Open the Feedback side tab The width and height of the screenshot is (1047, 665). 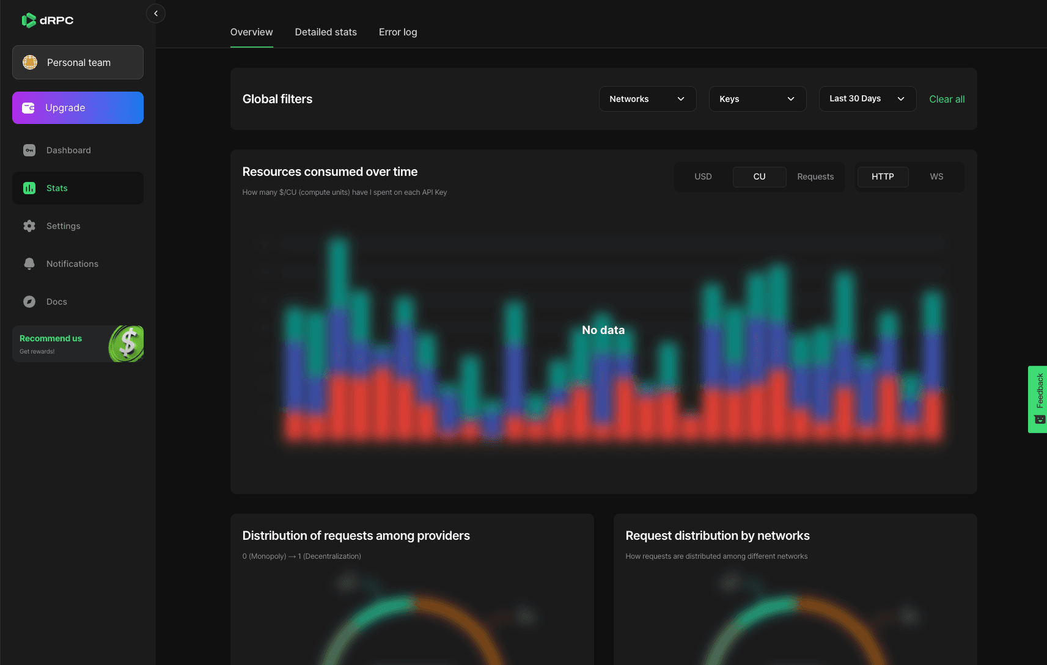[x=1038, y=399]
